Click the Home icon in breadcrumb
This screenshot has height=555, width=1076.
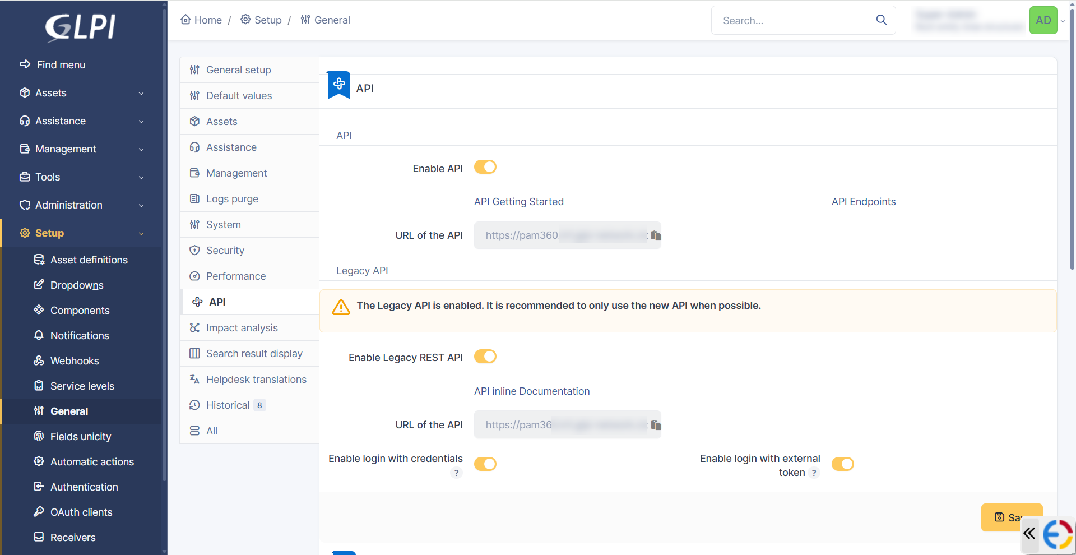coord(185,20)
